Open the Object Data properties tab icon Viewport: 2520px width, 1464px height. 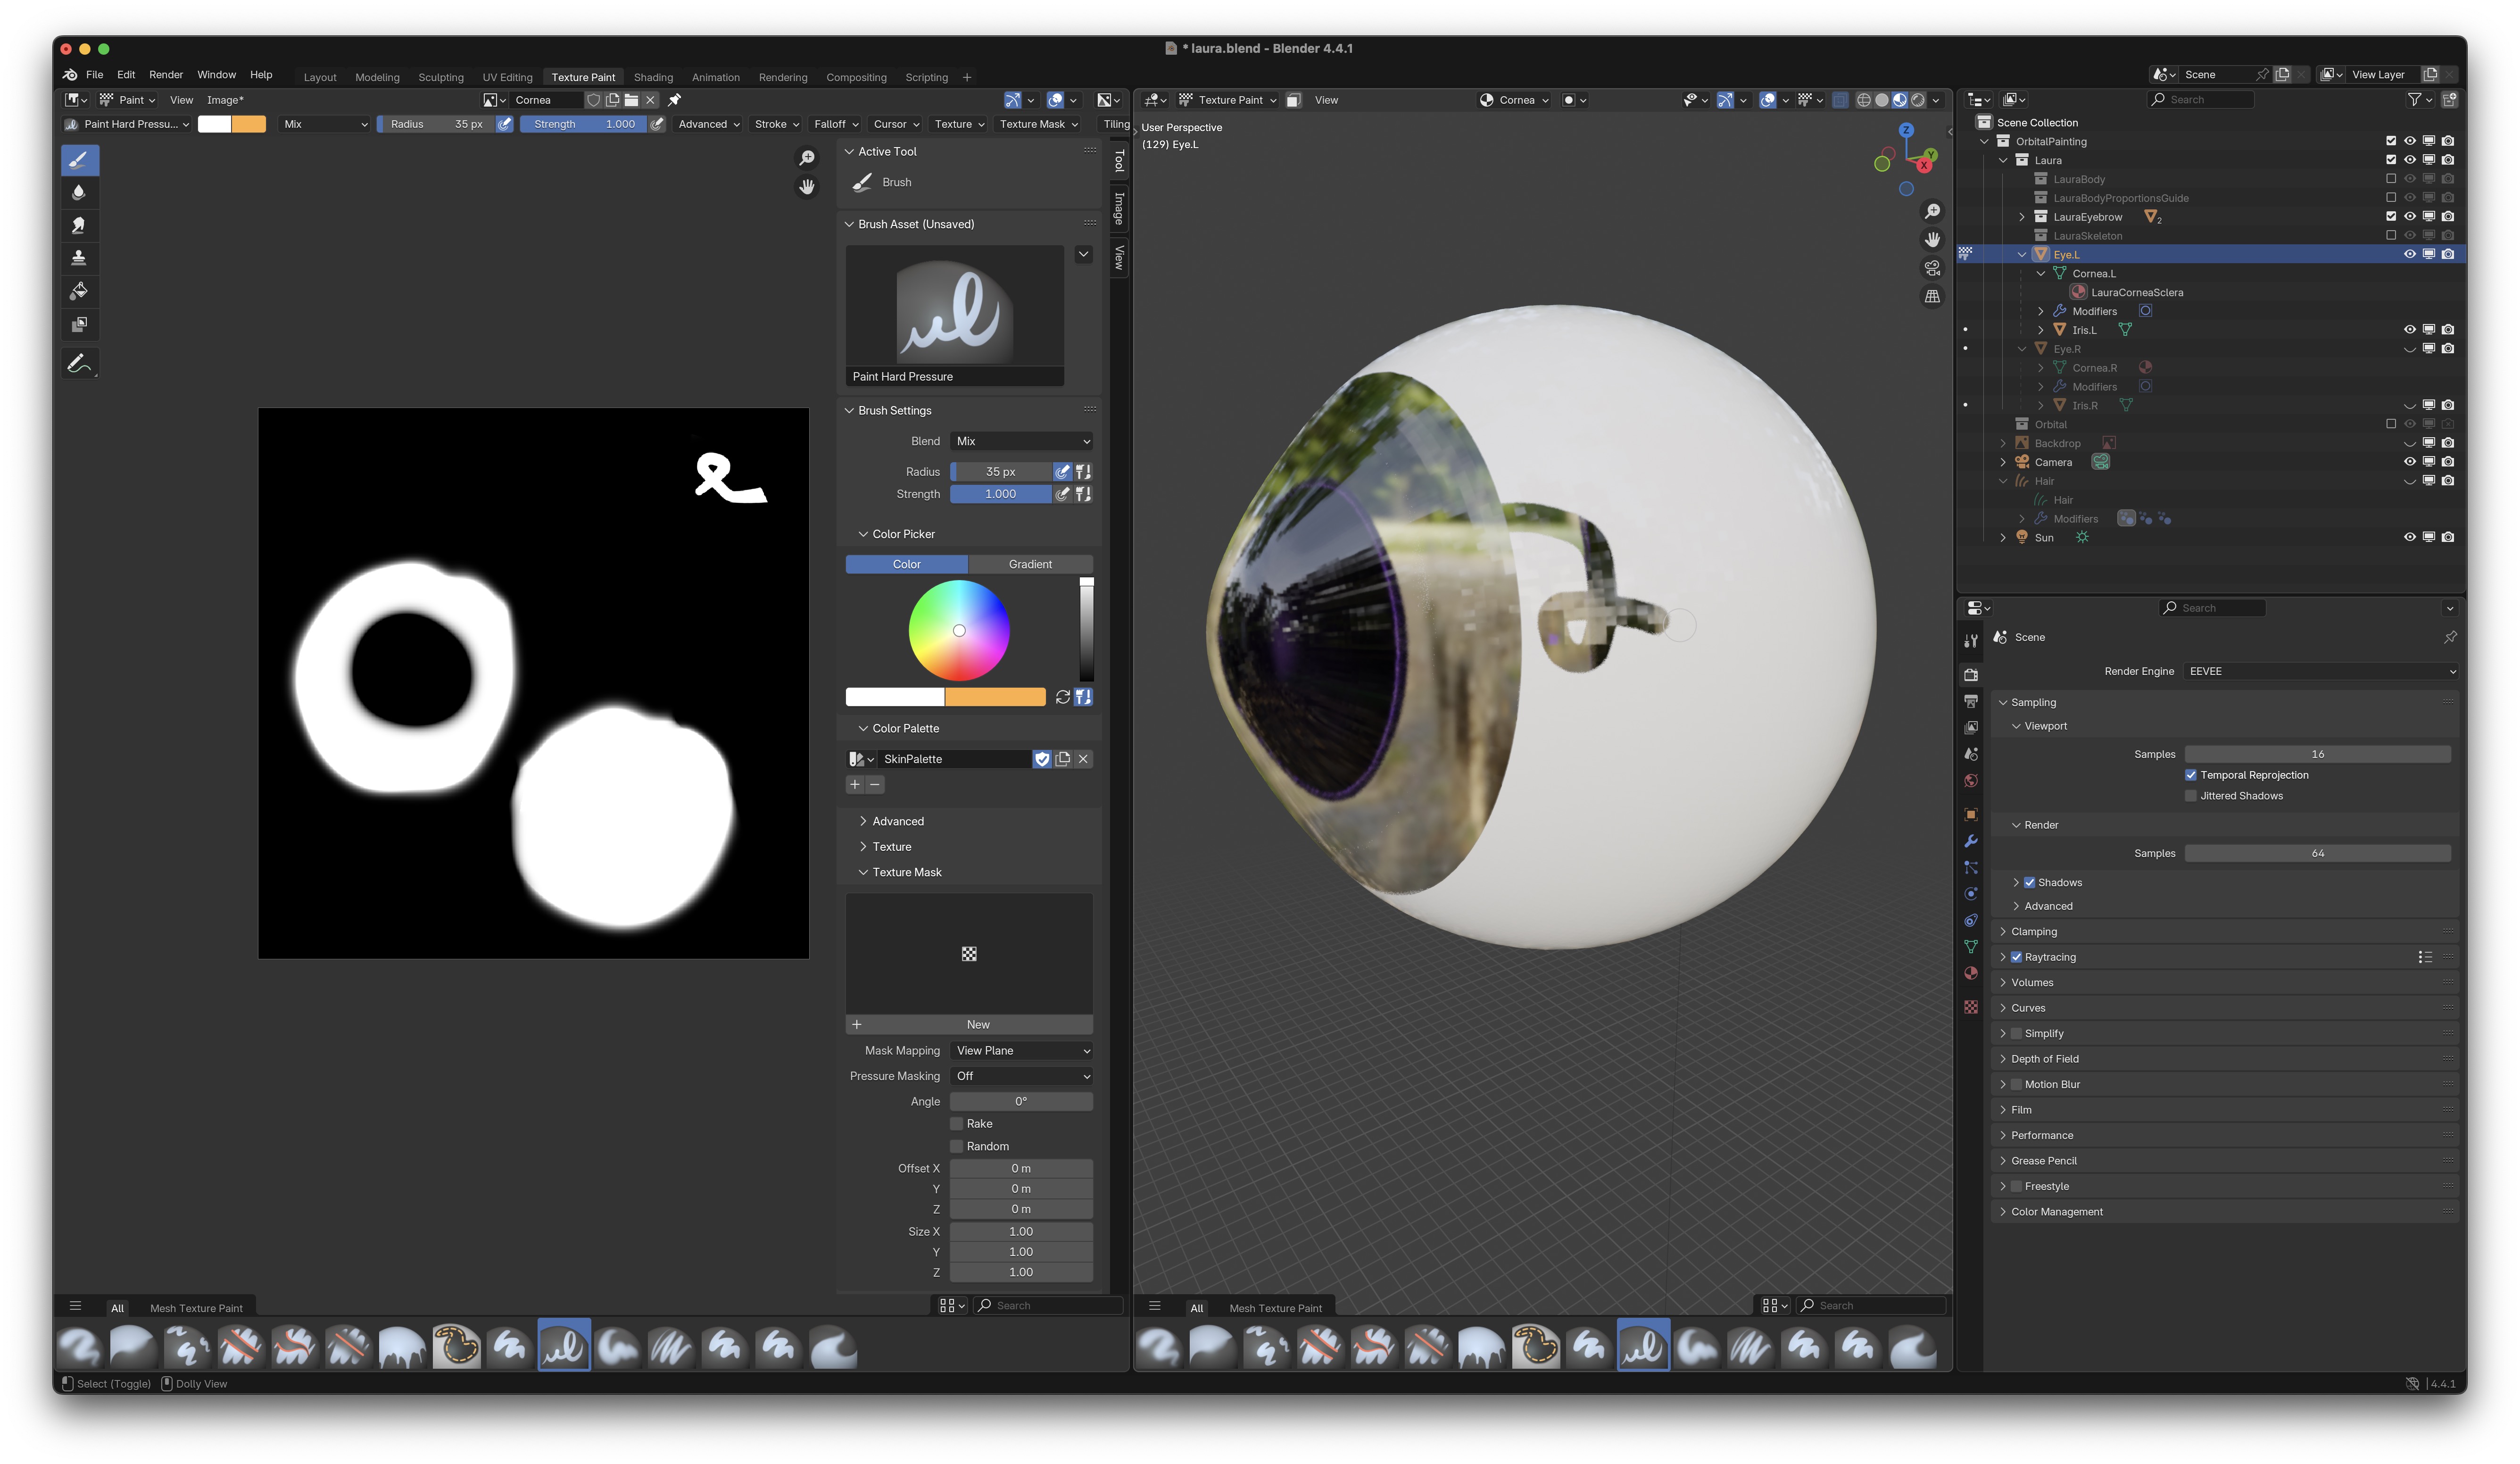(1970, 947)
